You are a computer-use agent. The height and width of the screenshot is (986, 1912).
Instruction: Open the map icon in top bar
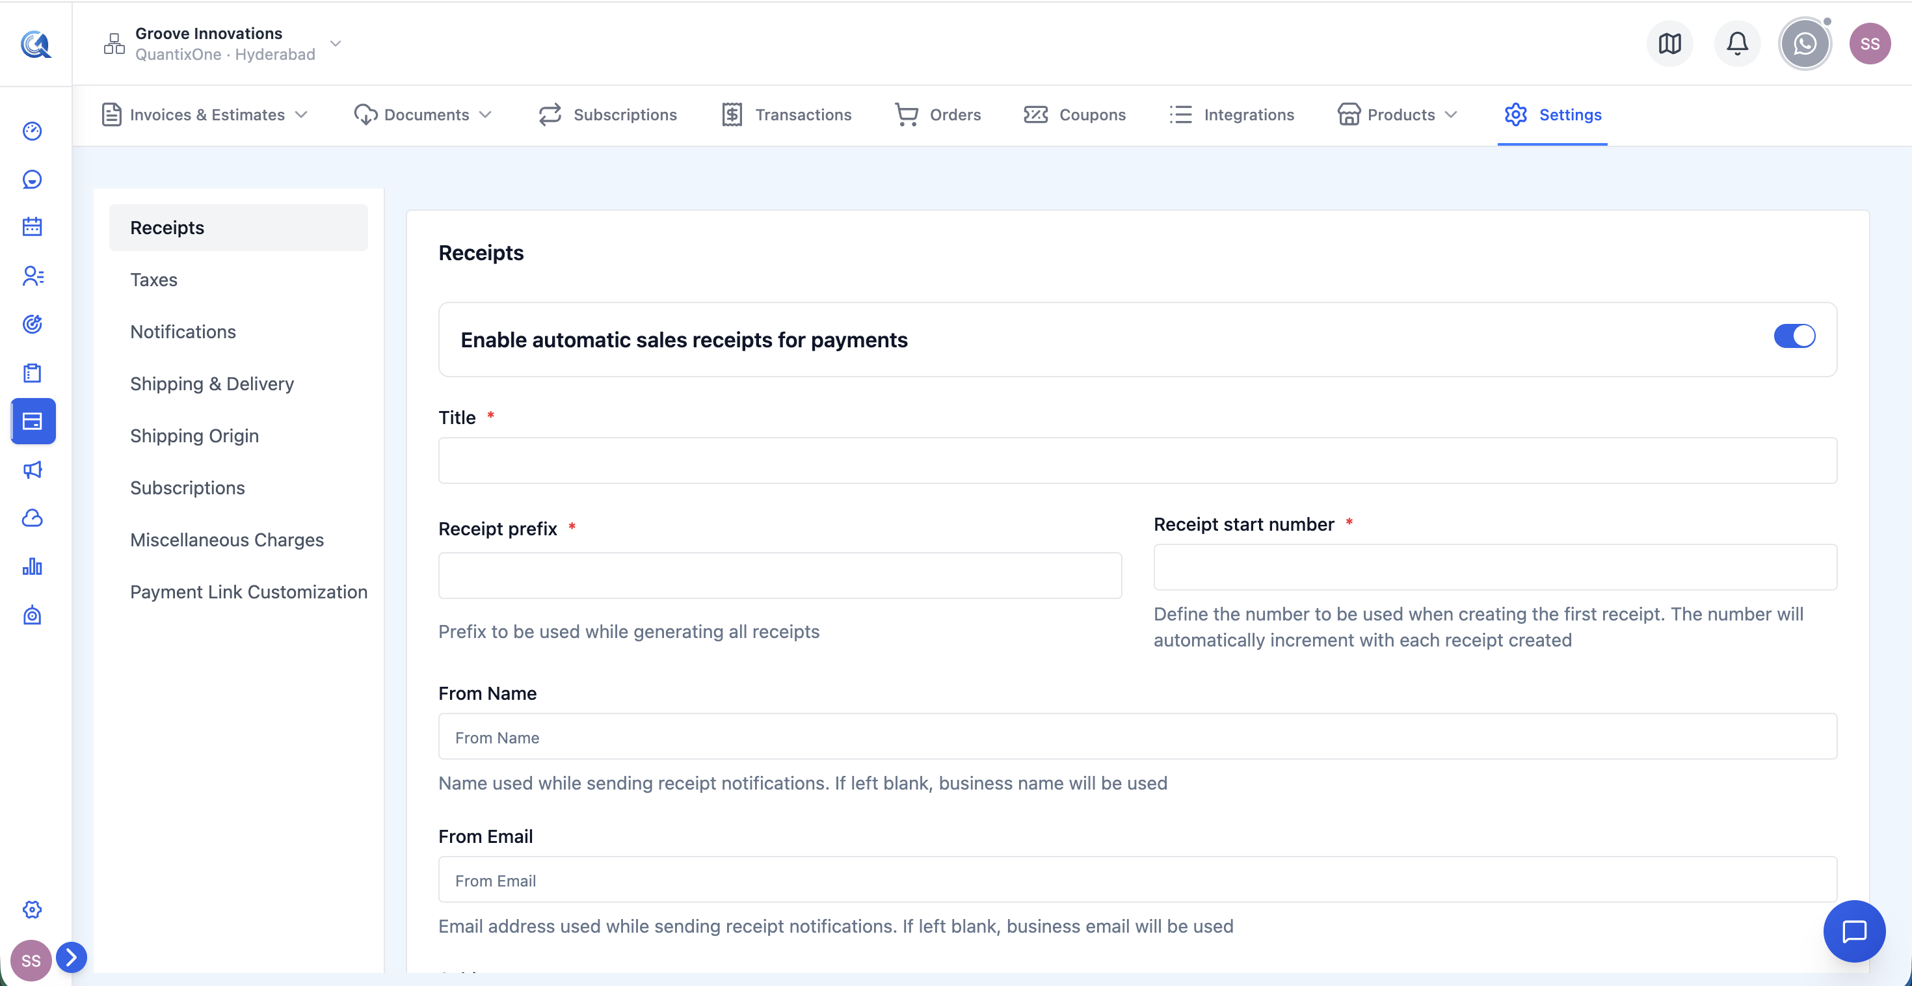point(1669,44)
